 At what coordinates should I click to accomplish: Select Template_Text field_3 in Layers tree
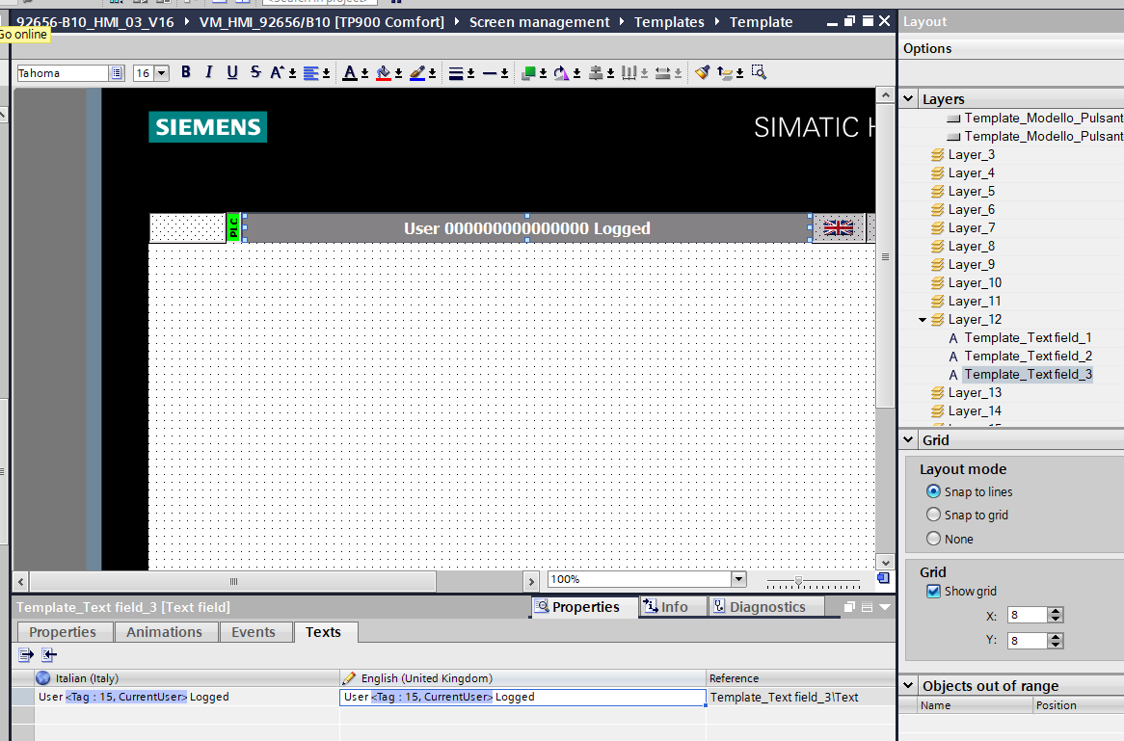(1028, 374)
